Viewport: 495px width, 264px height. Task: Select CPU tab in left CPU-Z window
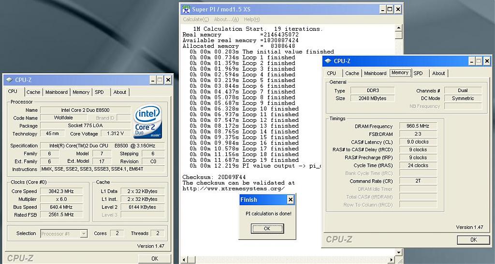(x=13, y=91)
